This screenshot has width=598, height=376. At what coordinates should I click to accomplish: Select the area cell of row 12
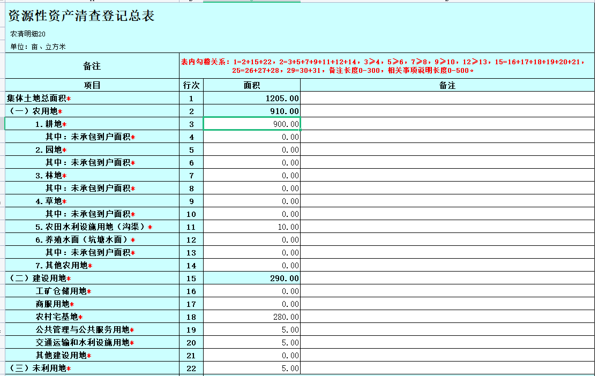(252, 239)
